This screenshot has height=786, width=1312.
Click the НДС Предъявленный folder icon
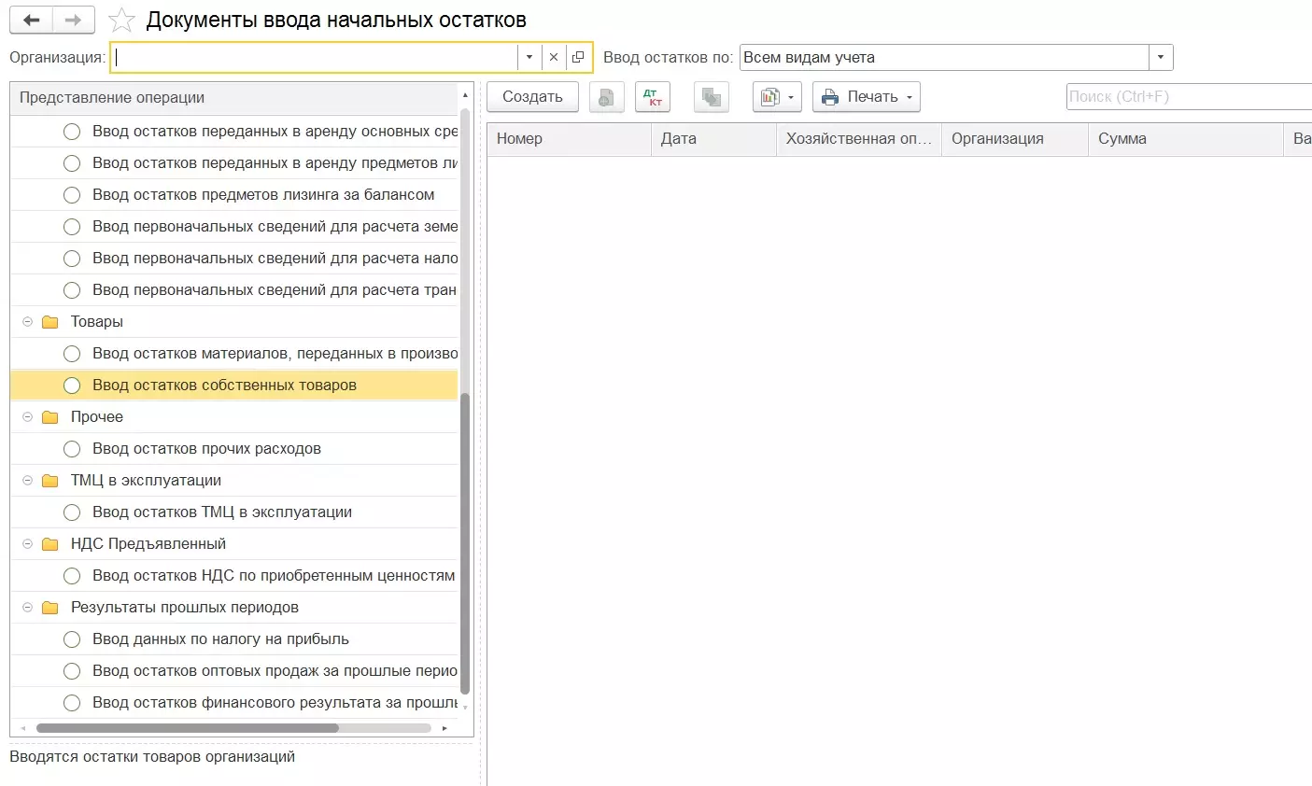50,544
